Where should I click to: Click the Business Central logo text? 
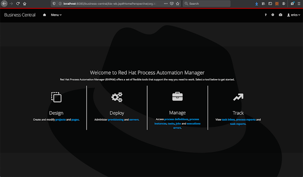(20, 15)
